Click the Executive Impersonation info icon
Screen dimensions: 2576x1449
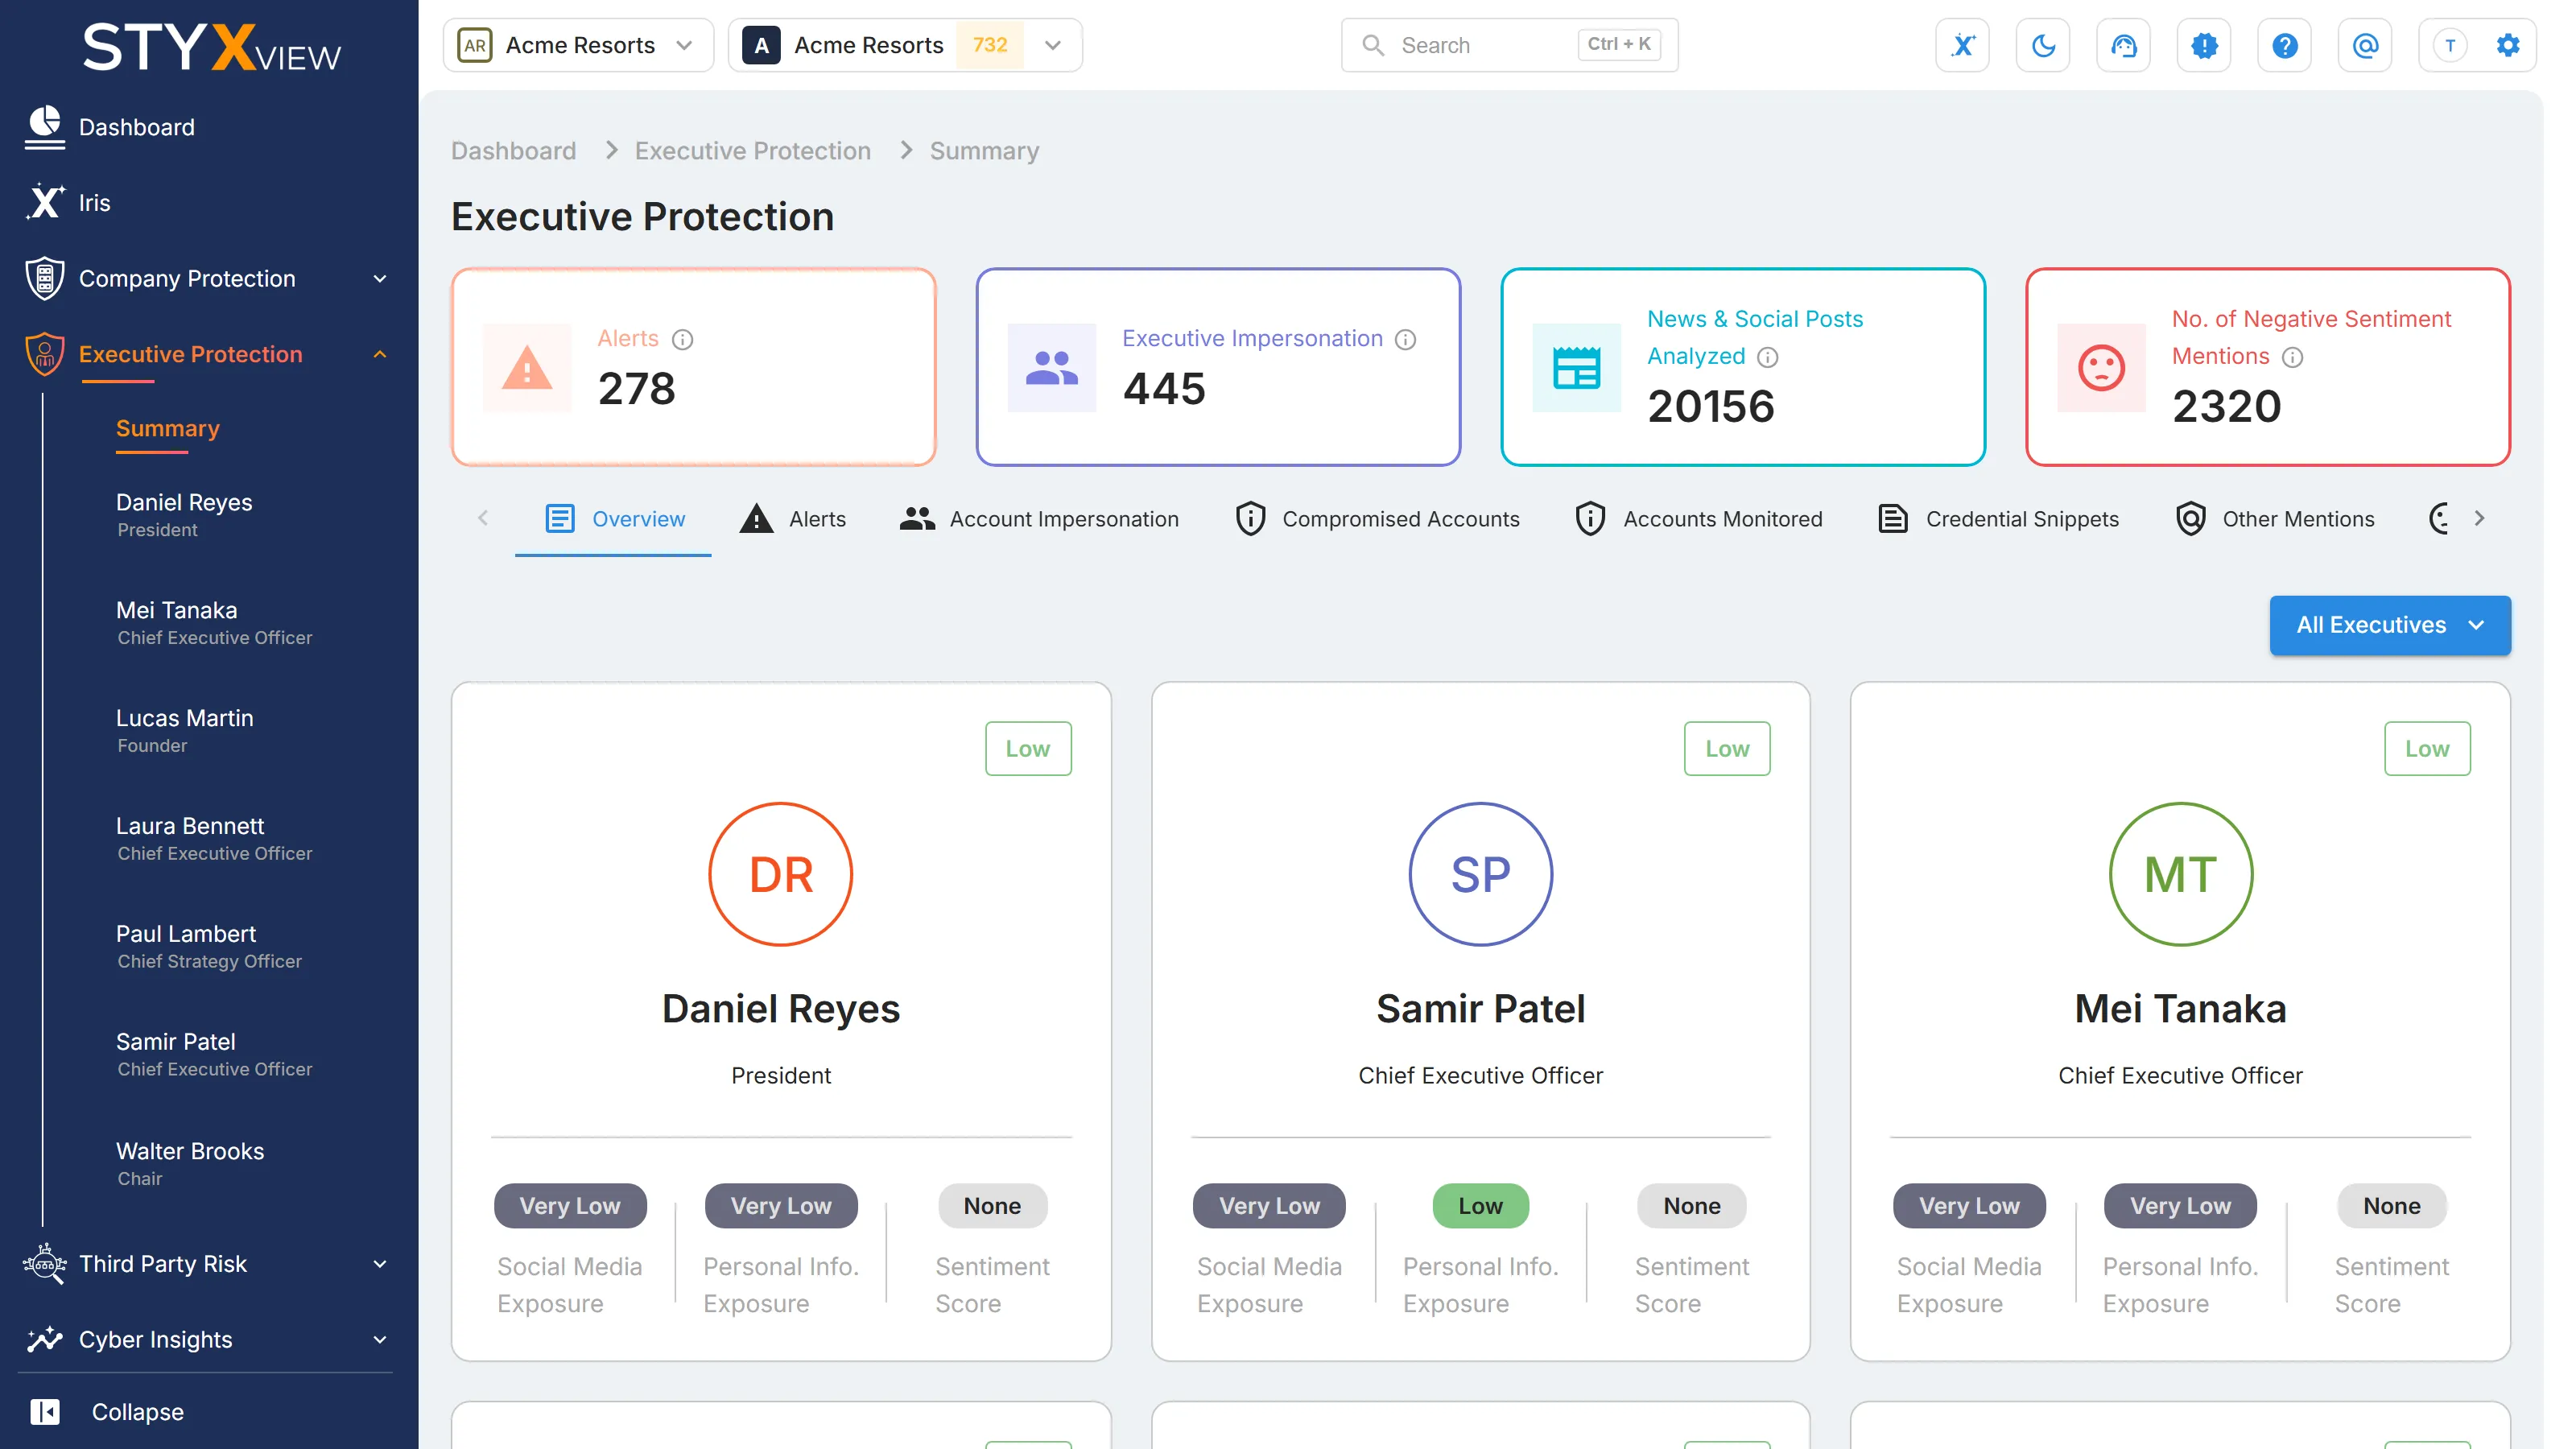(1405, 339)
